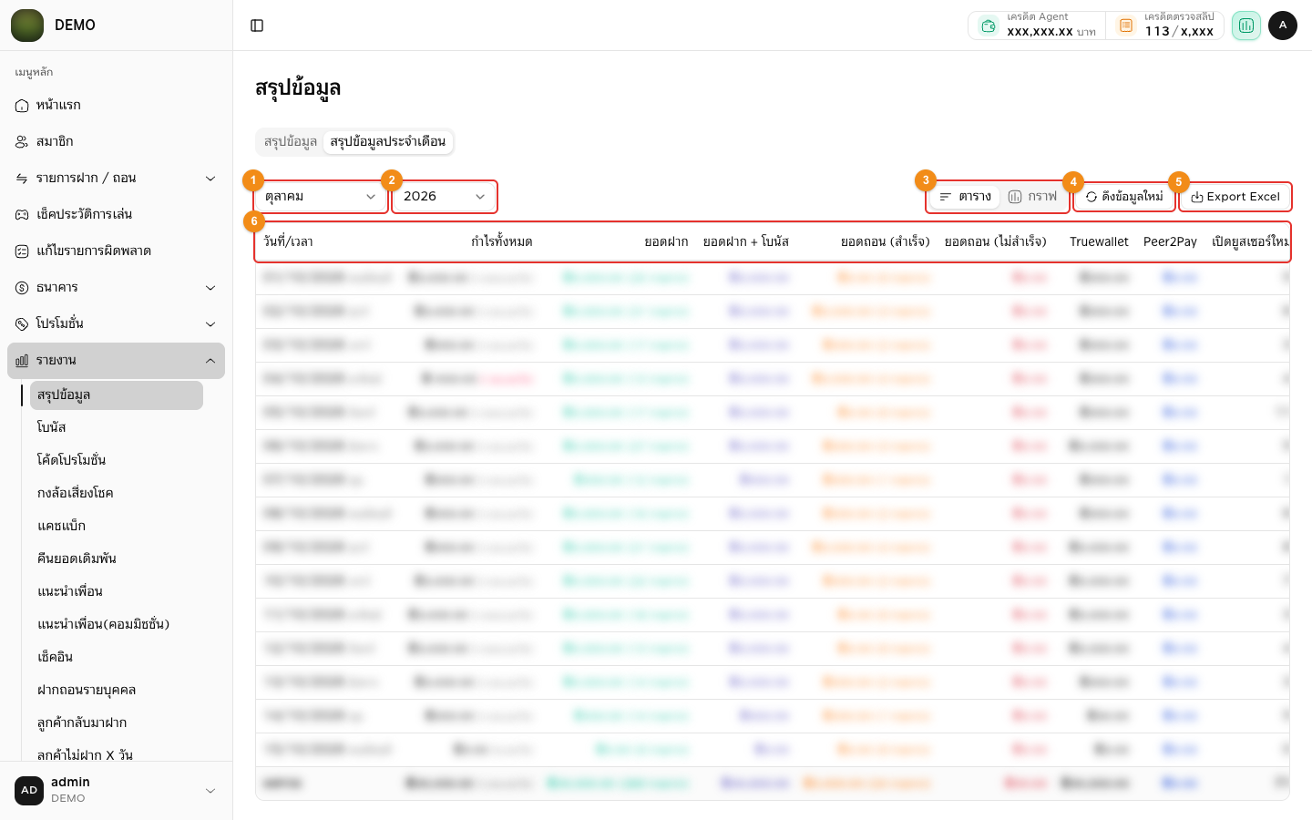Viewport: 1312px width, 820px height.
Task: Click the slip check credit icon
Action: point(1126,26)
